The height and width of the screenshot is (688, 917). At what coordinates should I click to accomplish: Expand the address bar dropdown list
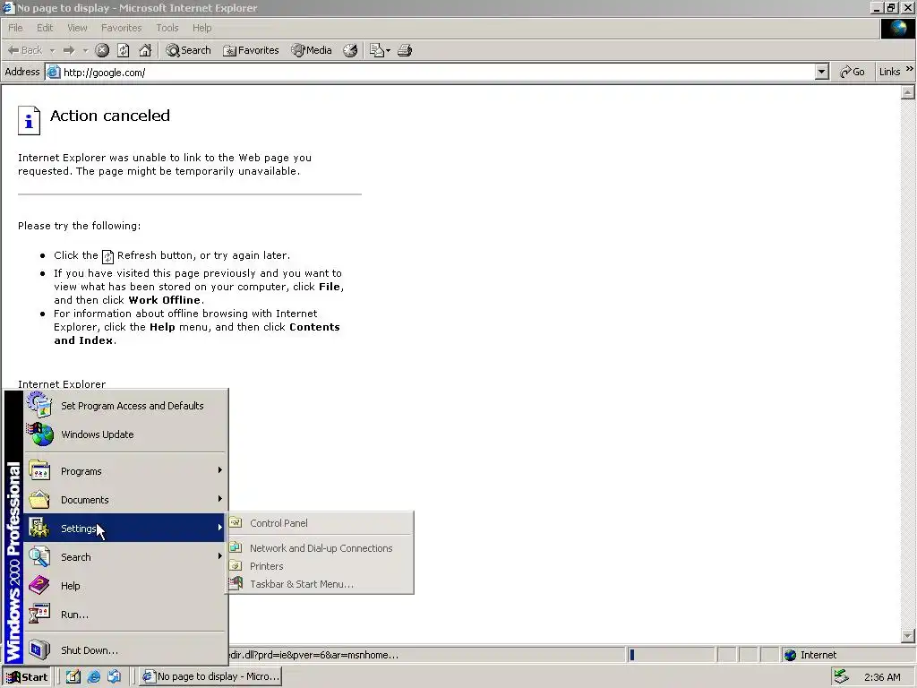[822, 72]
